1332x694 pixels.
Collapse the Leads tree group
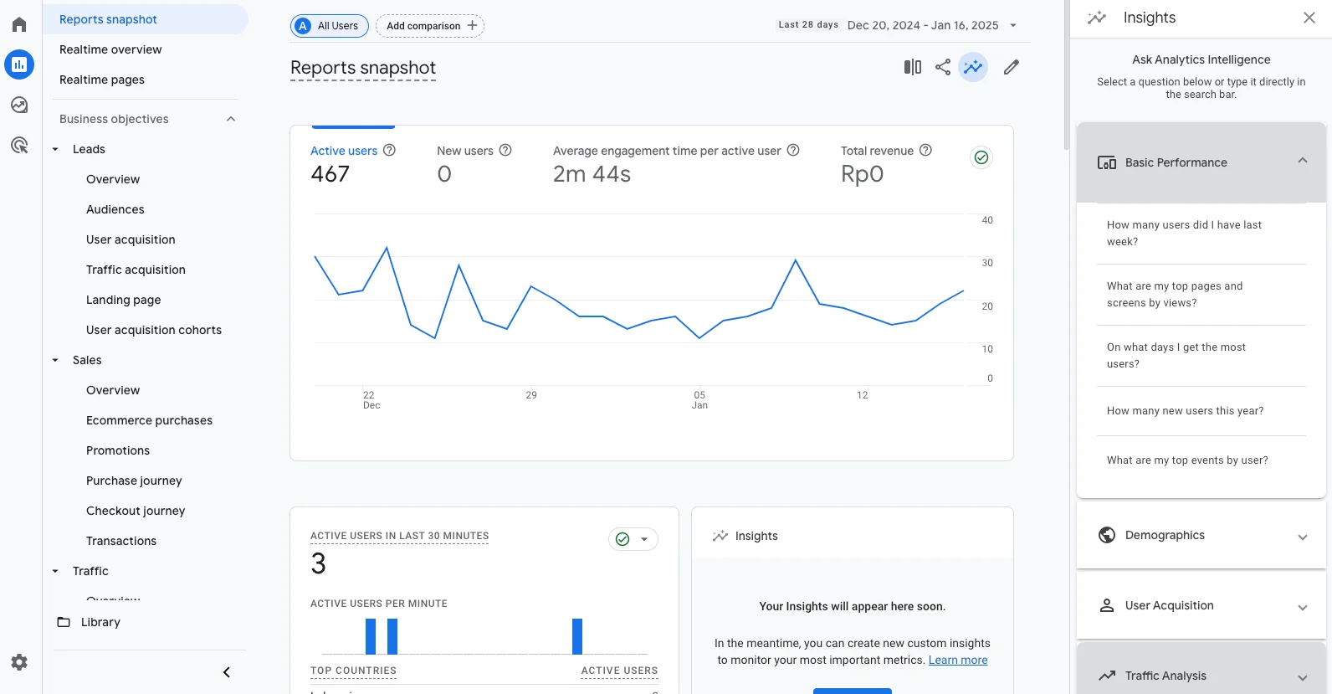(x=55, y=149)
